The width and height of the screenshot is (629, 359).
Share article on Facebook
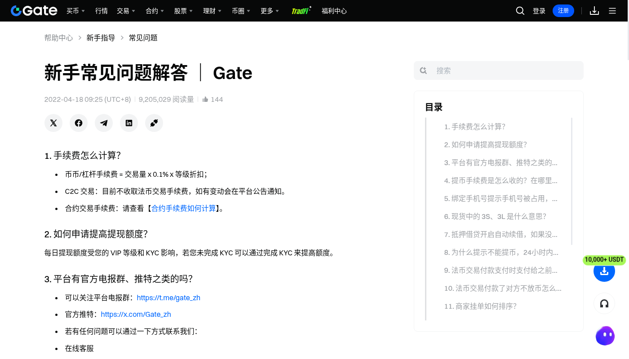point(79,123)
